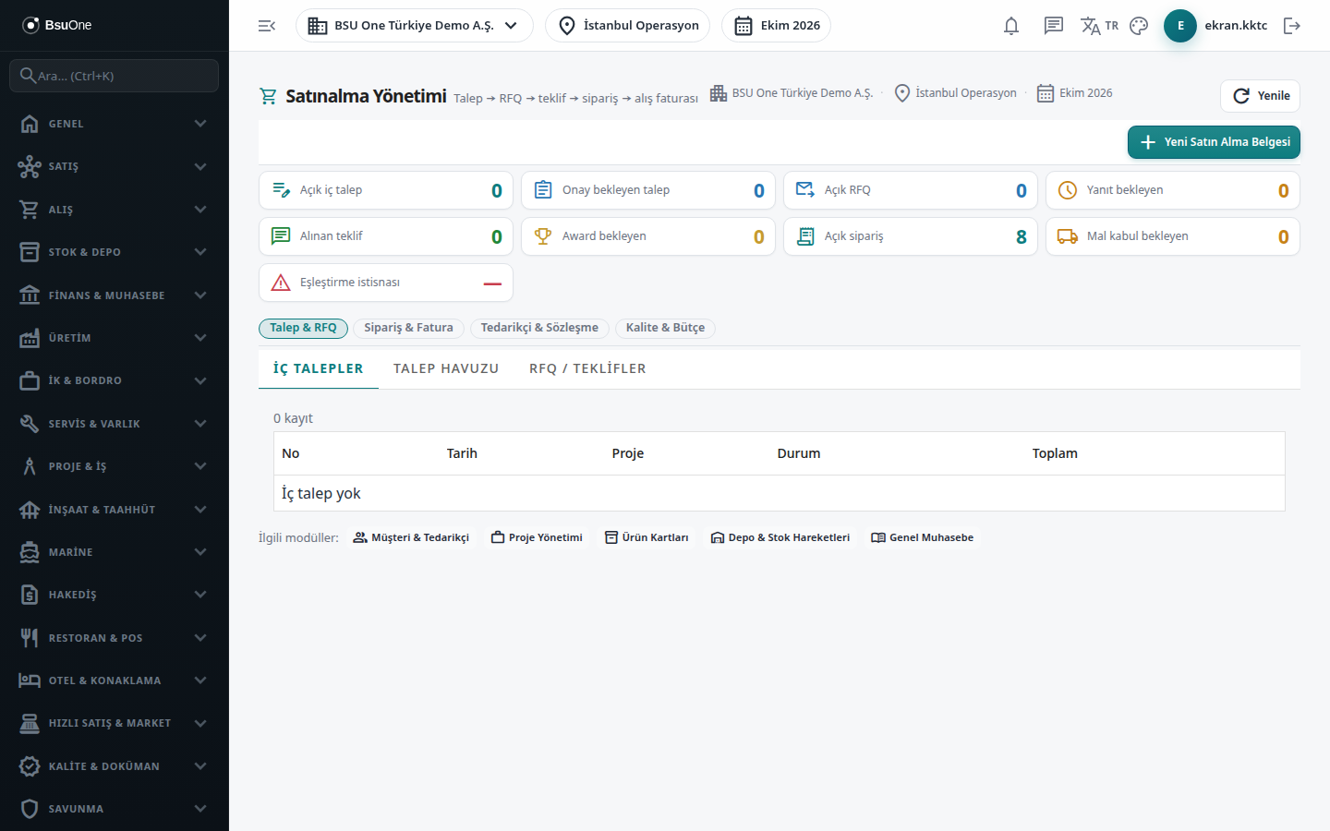This screenshot has width=1330, height=831.
Task: Open the messages chat icon
Action: [x=1053, y=26]
